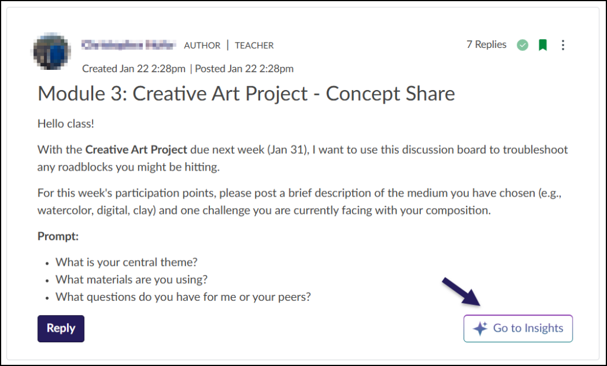Click the green read-status checkmark icon
Image resolution: width=607 pixels, height=366 pixels.
tap(522, 44)
